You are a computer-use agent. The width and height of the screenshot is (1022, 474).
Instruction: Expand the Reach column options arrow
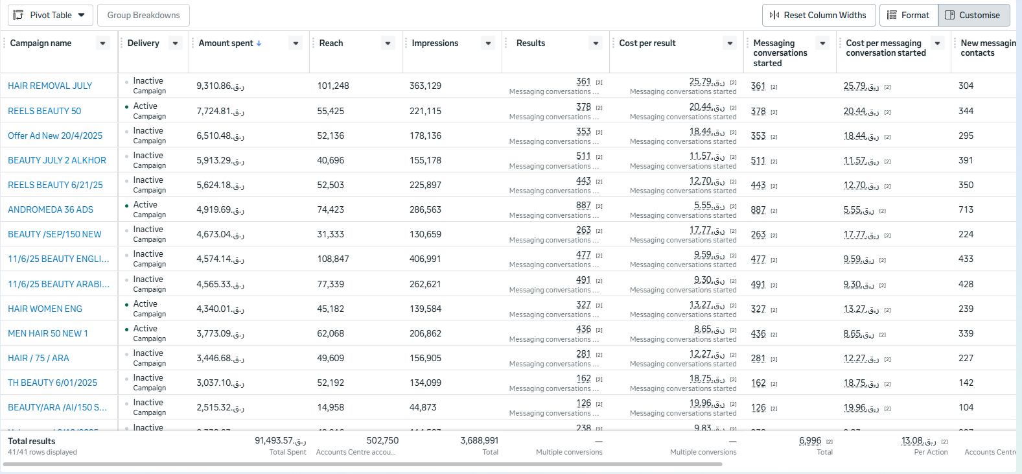[388, 43]
